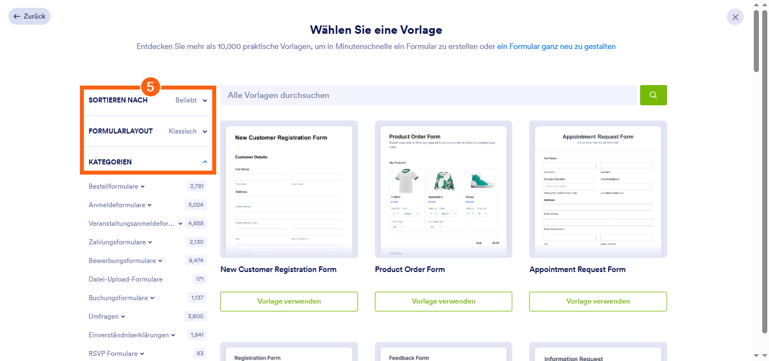Image resolution: width=769 pixels, height=361 pixels.
Task: Choose the Zahlungsformulare category
Action: click(117, 242)
